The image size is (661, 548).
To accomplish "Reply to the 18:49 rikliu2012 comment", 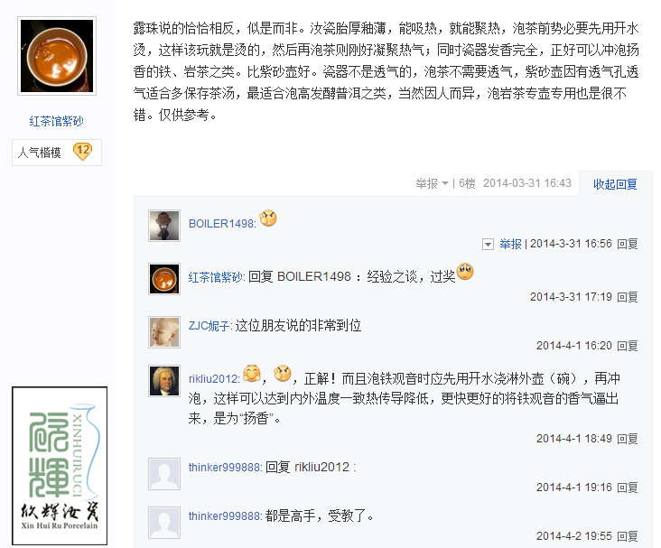I will pos(628,439).
